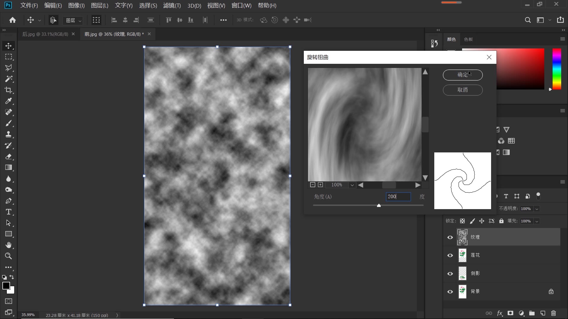The image size is (568, 319).
Task: Select the Eyedropper tool
Action: (x=8, y=101)
